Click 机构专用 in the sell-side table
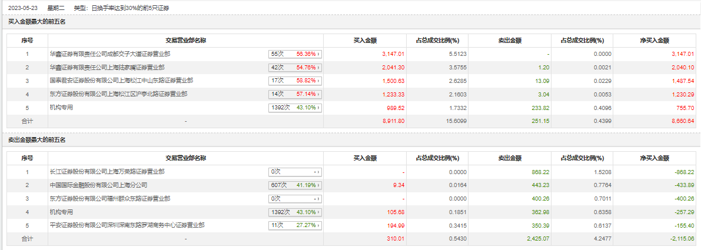Screen dimensions: 701x250 click(x=62, y=212)
